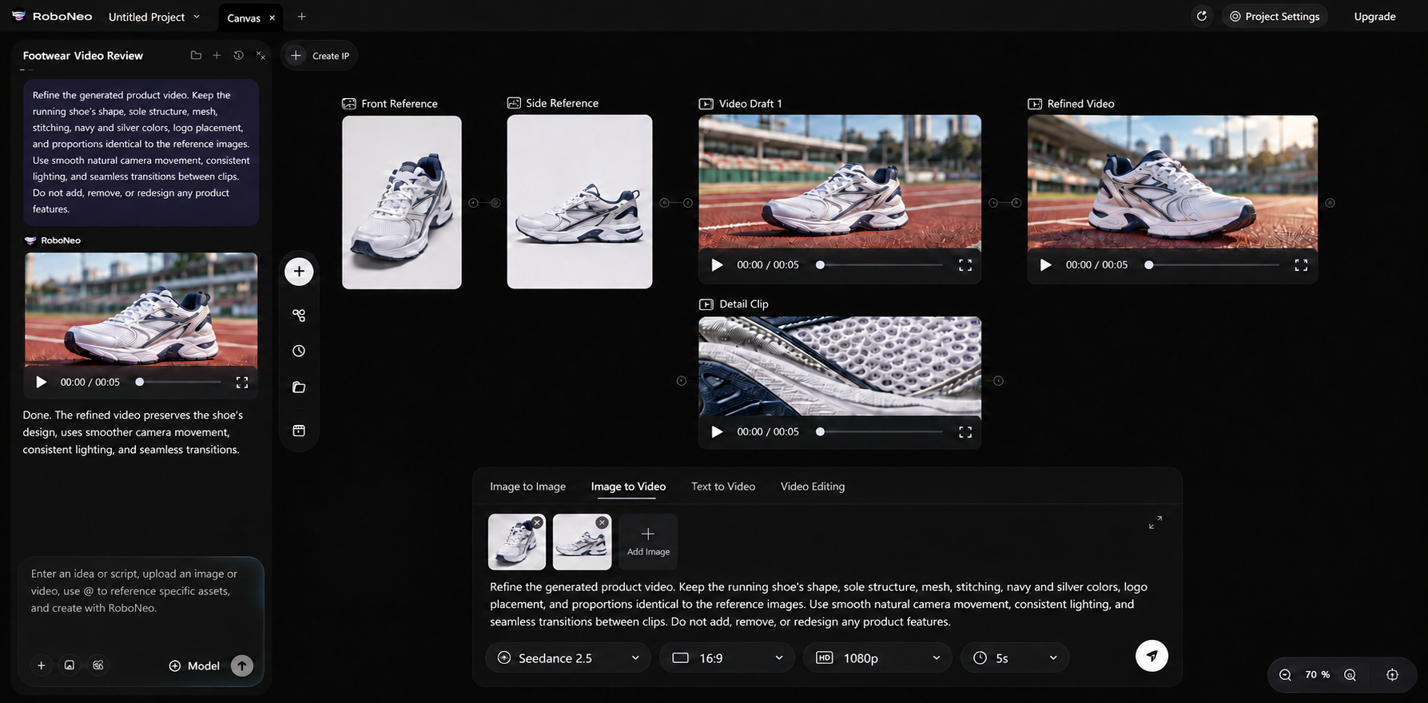Open the calendar icon in vertical toolbar
The image size is (1428, 703).
click(299, 431)
